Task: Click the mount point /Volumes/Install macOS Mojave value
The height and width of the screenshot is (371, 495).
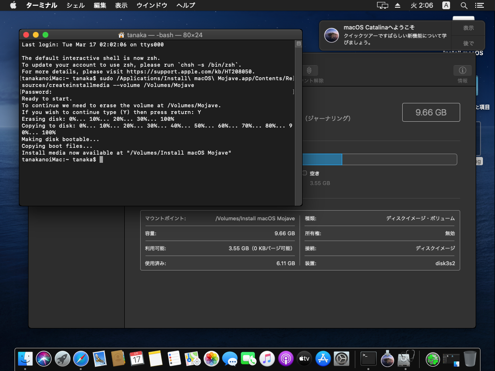Action: pyautogui.click(x=255, y=218)
